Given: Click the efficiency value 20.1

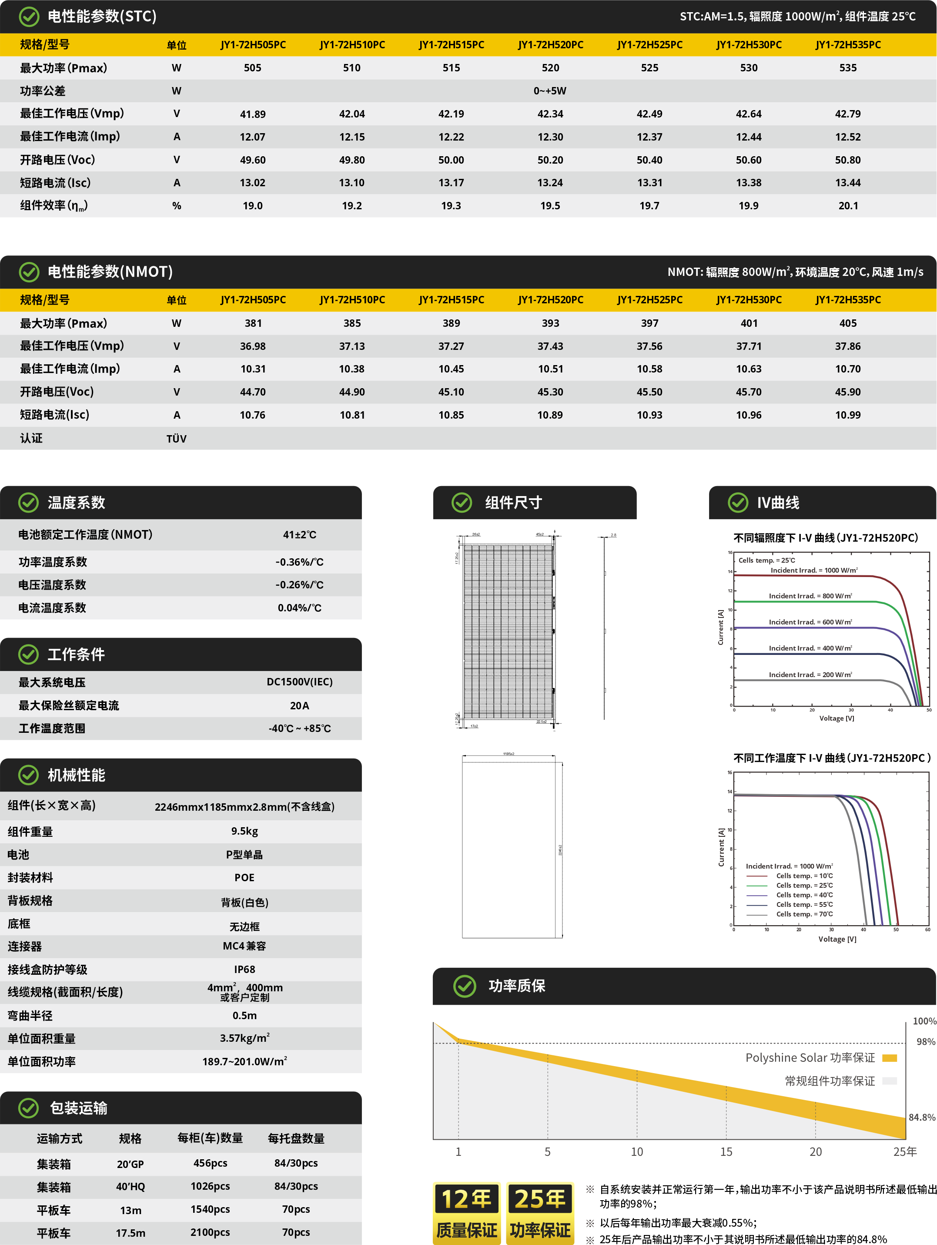Looking at the screenshot, I should pyautogui.click(x=848, y=206).
